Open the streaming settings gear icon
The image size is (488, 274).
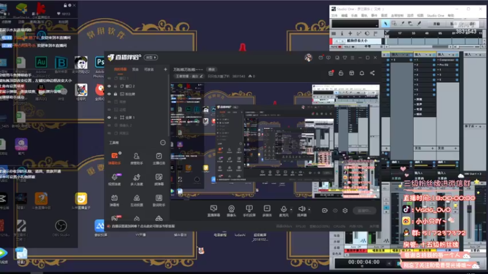click(345, 211)
